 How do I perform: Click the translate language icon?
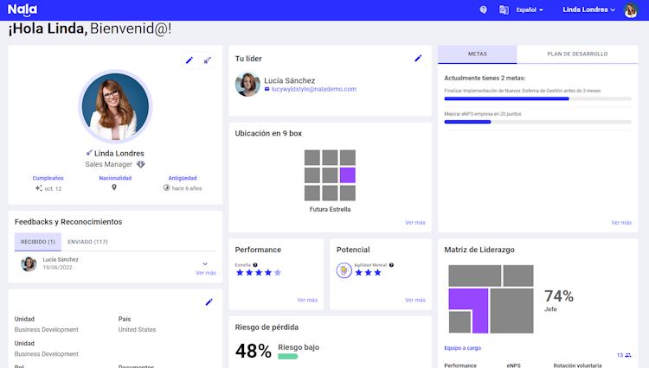click(x=504, y=10)
